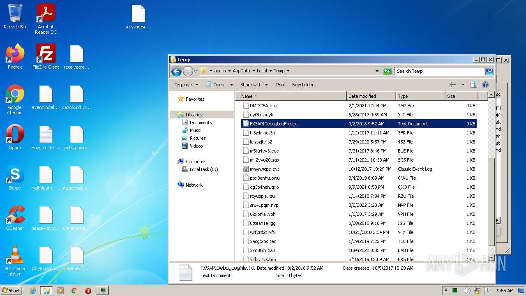Open Pictures library
The image size is (526, 296).
197,138
